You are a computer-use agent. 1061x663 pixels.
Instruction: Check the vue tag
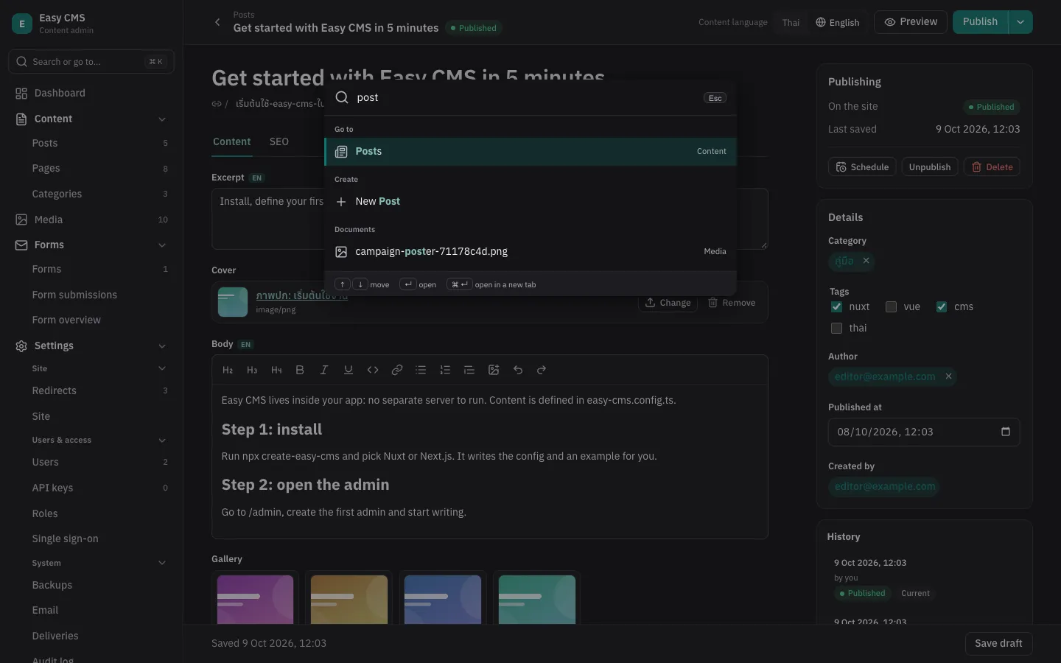(891, 306)
